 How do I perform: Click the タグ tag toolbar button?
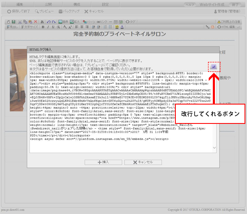coord(130,22)
